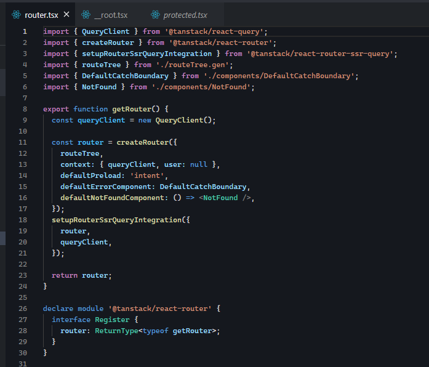Click '@tanstack/react-query' import path
The width and height of the screenshot is (429, 367).
click(214, 32)
